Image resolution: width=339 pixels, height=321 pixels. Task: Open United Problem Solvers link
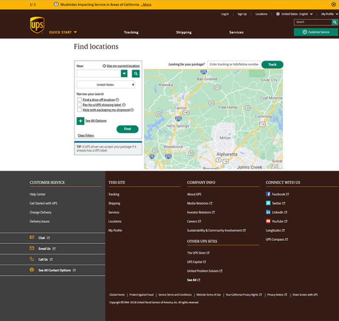pos(205,271)
